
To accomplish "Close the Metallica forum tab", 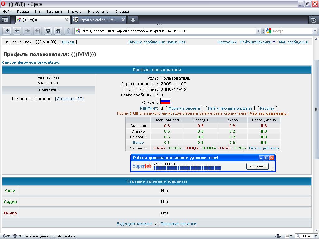I will coord(123,20).
